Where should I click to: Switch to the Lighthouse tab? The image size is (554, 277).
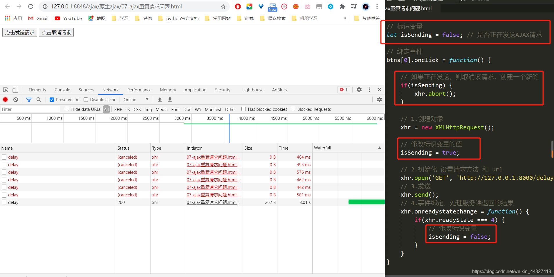(253, 90)
